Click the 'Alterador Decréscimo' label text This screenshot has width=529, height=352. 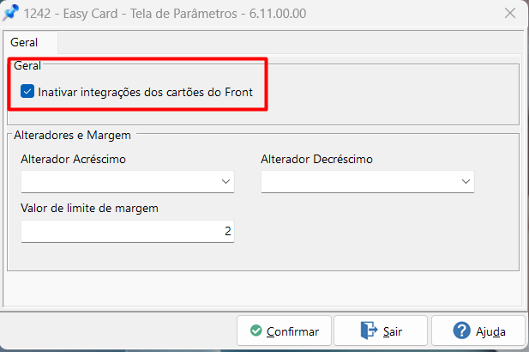(317, 159)
